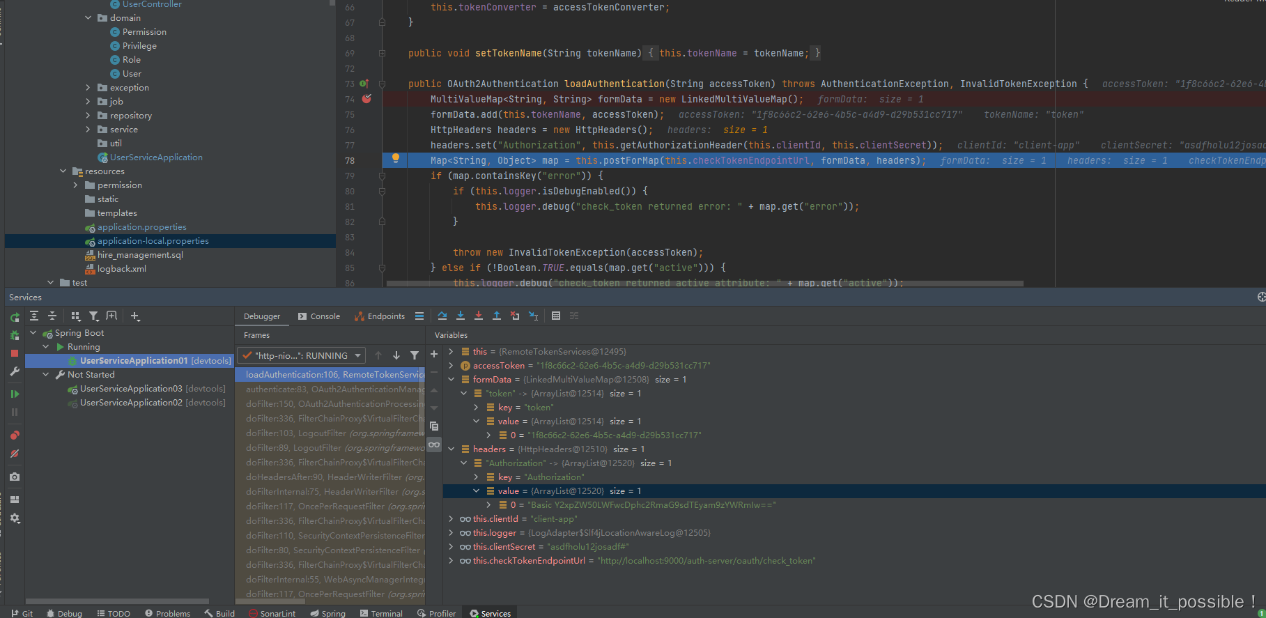The height and width of the screenshot is (618, 1266).
Task: Click Expand All in Services toolbar
Action: coord(34,316)
